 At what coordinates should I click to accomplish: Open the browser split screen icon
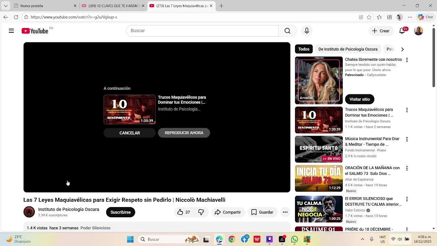coord(361,17)
